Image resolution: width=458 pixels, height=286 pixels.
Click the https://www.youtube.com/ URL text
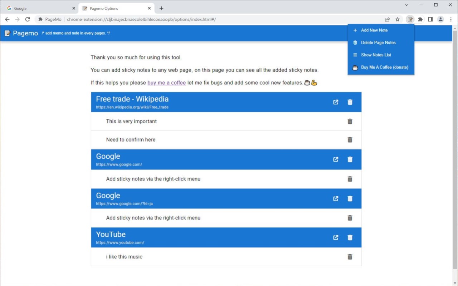click(120, 243)
